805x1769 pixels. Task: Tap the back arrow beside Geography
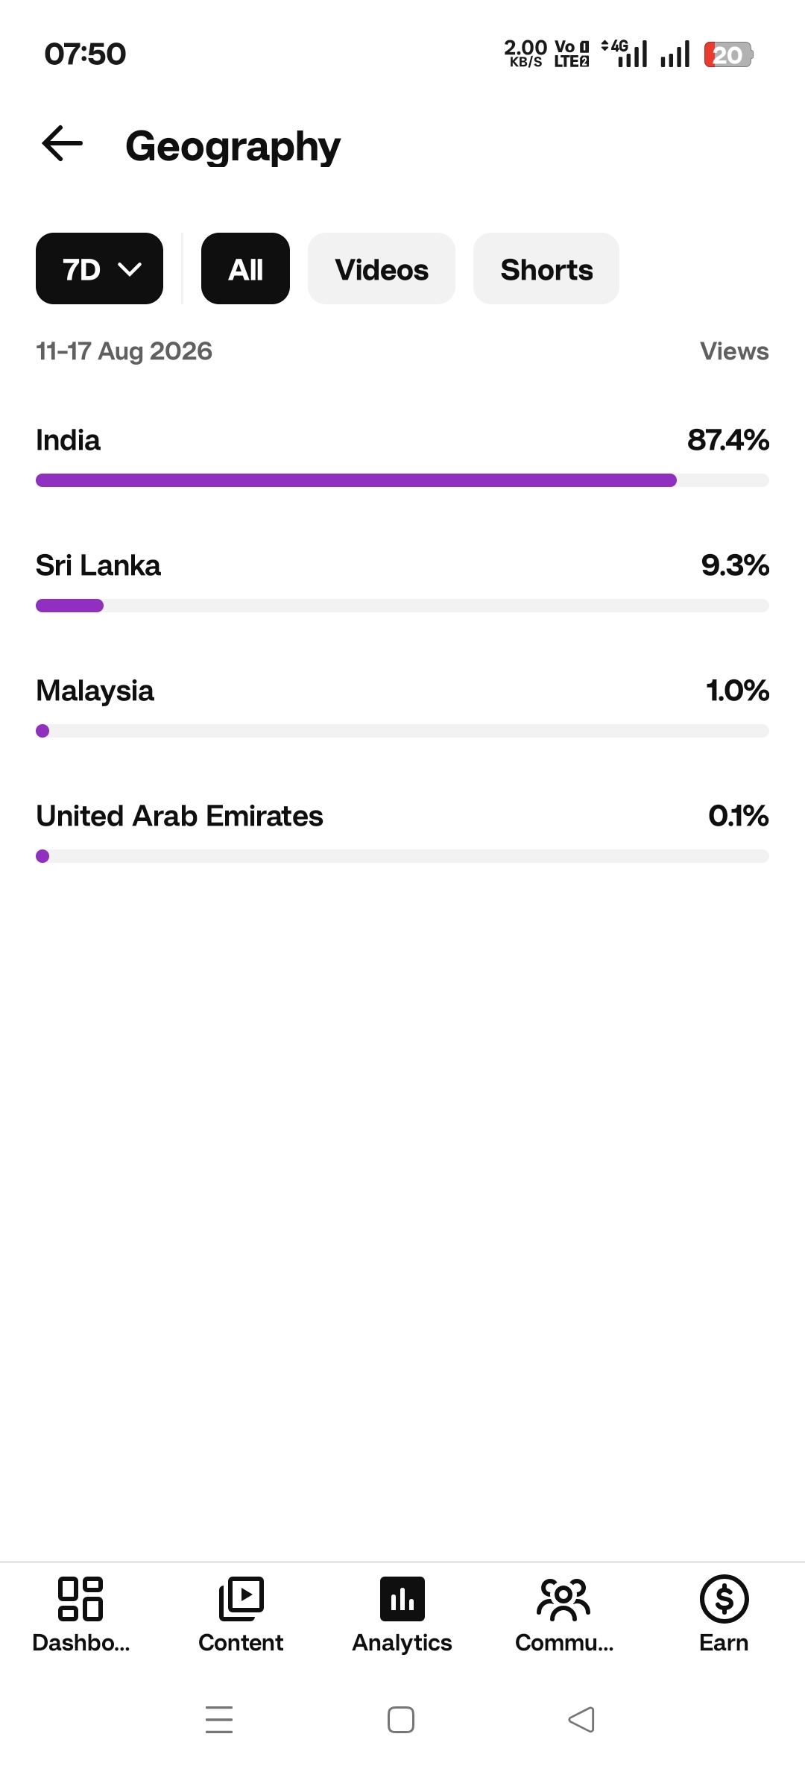click(x=62, y=143)
